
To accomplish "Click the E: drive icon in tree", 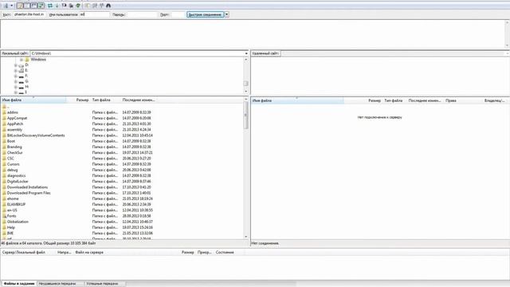I will tap(22, 71).
